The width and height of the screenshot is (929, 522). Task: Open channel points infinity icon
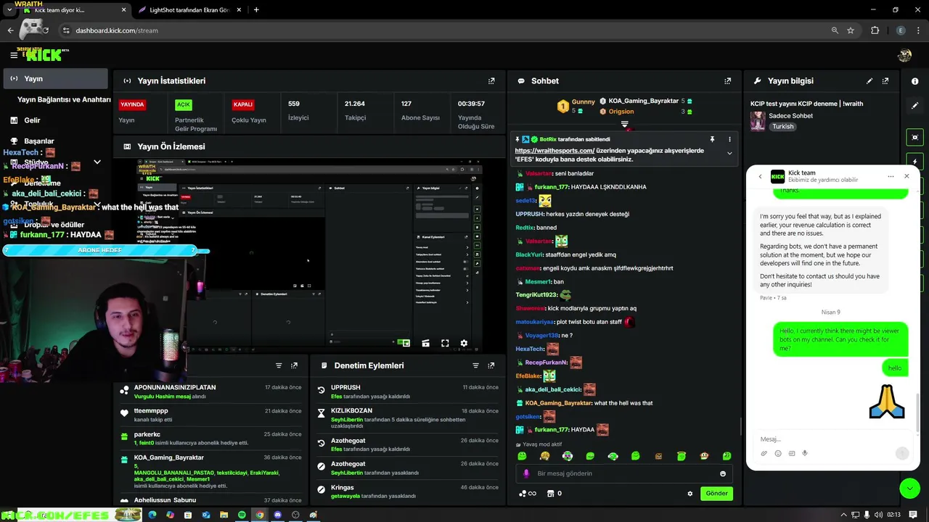click(x=528, y=494)
